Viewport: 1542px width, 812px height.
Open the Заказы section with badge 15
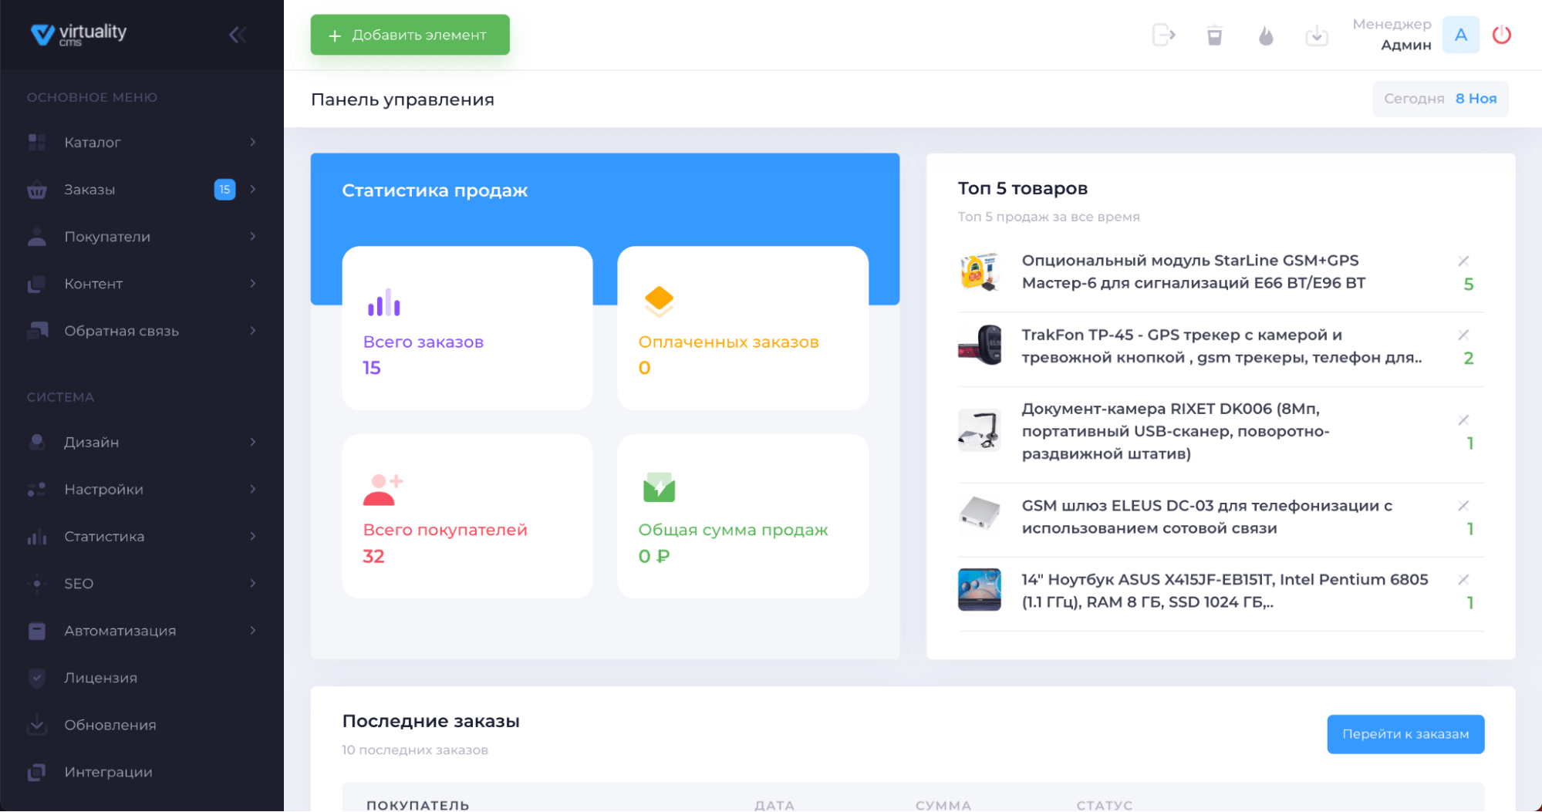[89, 189]
